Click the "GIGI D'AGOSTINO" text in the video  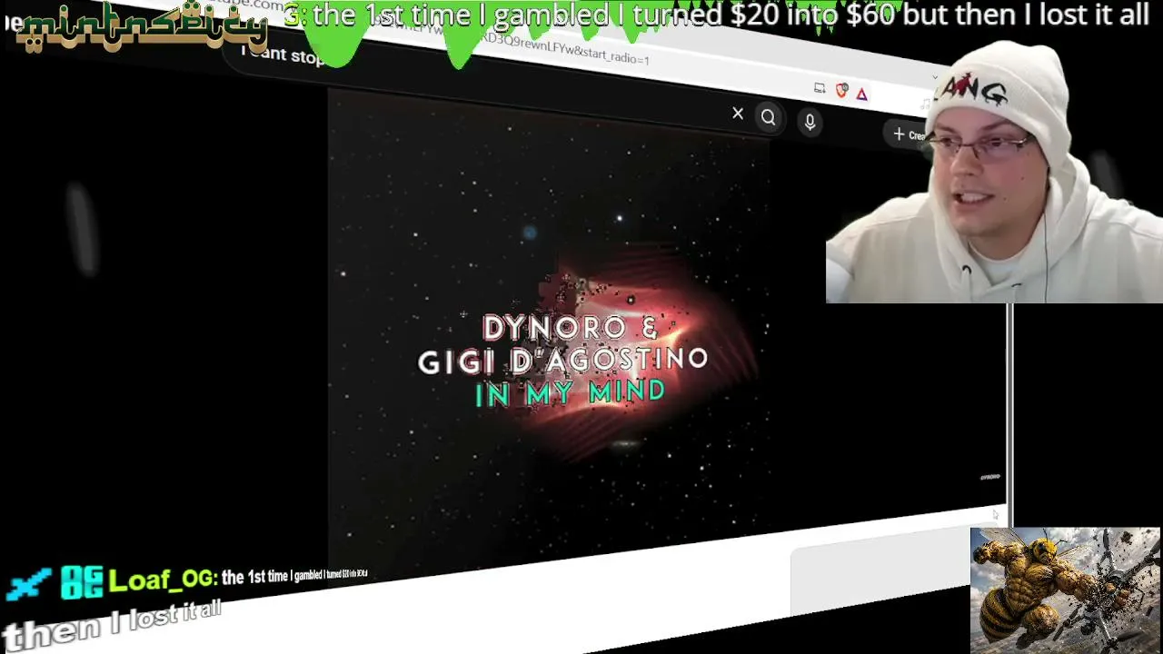pos(563,361)
